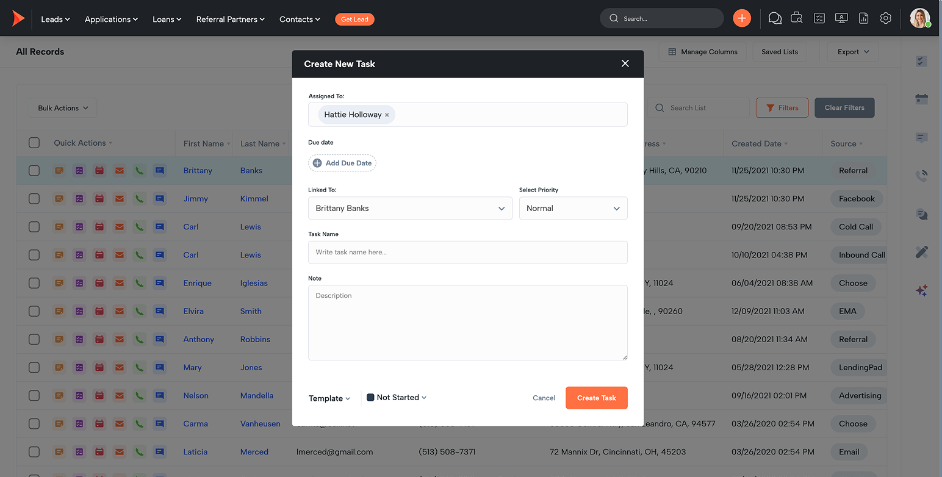Open the chat messages icon in header
Viewport: 942px width, 477px height.
click(775, 18)
